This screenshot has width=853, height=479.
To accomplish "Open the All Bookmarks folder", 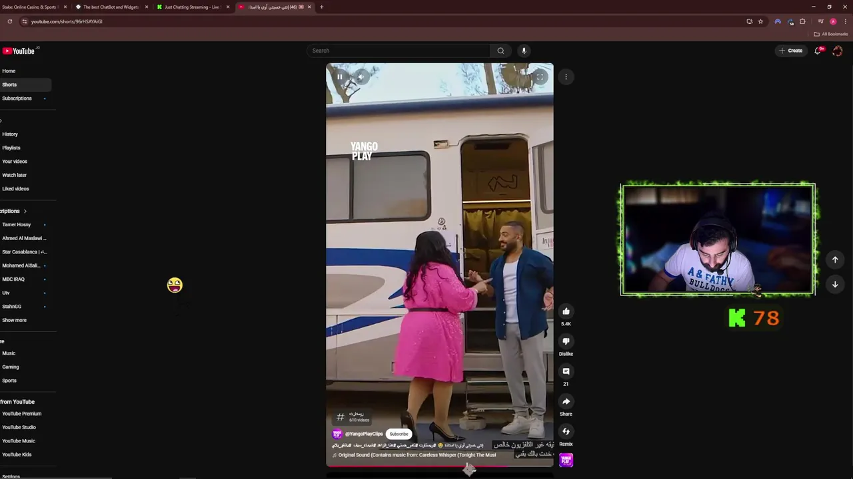I will click(x=830, y=34).
